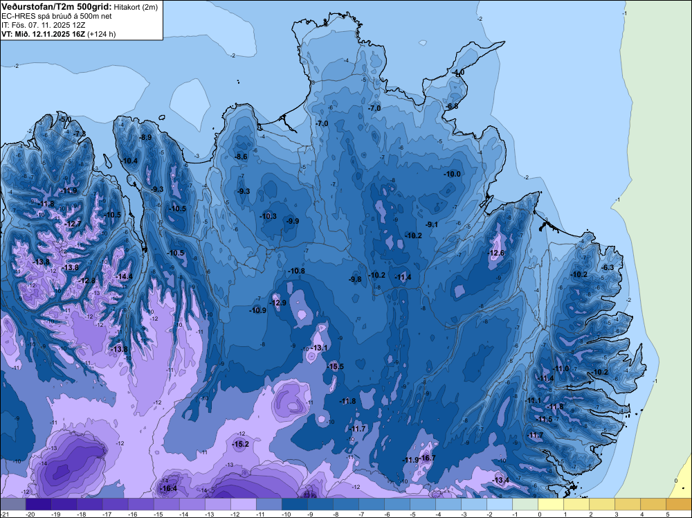Click the legend color swatch labeled -17
The height and width of the screenshot is (518, 692).
[115, 505]
